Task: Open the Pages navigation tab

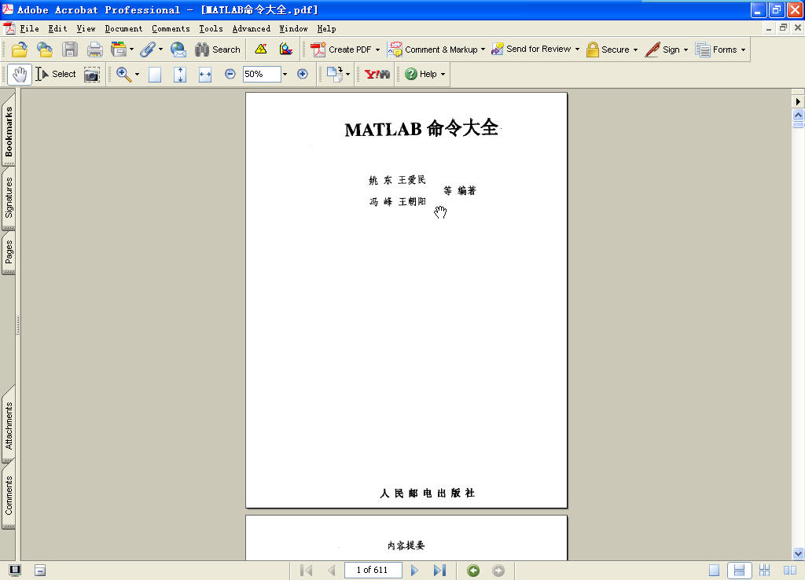Action: [9, 252]
